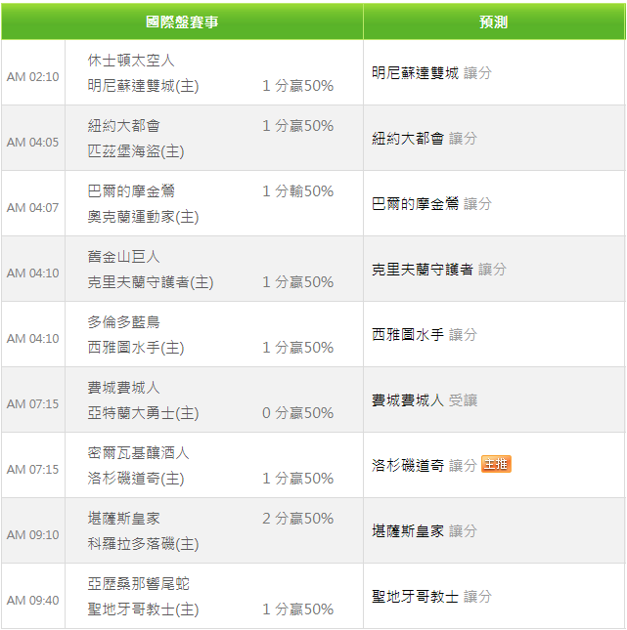Open prediction 紐約大都會 讓分

425,139
